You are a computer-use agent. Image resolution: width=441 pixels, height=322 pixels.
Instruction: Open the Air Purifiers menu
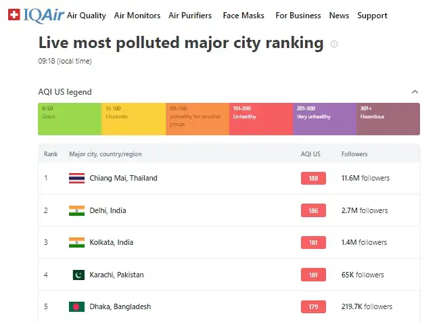190,16
